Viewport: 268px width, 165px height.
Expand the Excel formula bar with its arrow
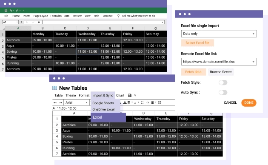pyautogui.click(x=162, y=22)
